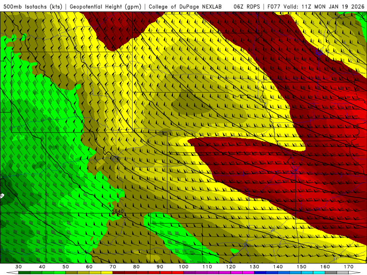This screenshot has width=367, height=275.
Task: Click the '40' value on the color scale
Action: click(42, 267)
